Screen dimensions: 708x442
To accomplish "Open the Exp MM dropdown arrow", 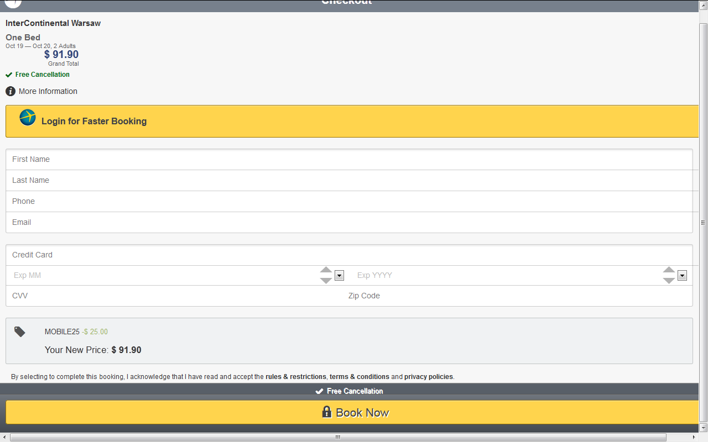I will tap(340, 276).
